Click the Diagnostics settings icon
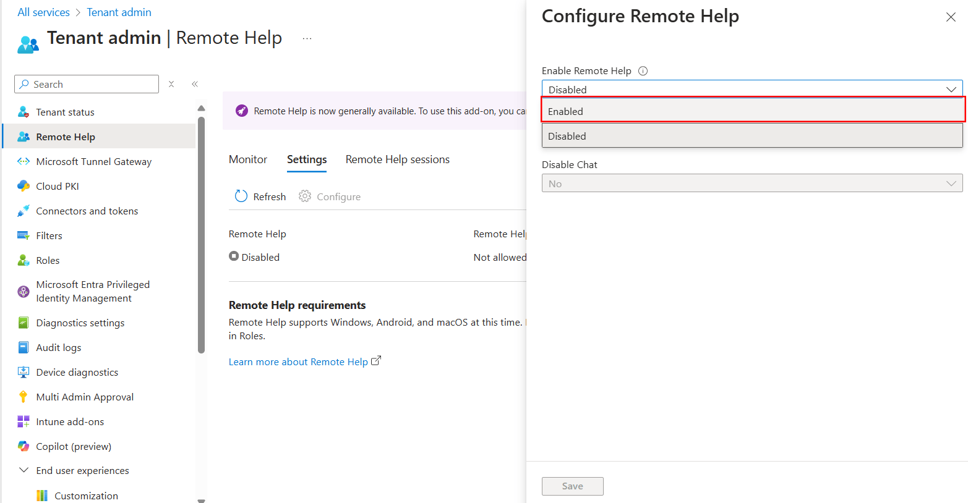This screenshot has height=503, width=968. (24, 323)
